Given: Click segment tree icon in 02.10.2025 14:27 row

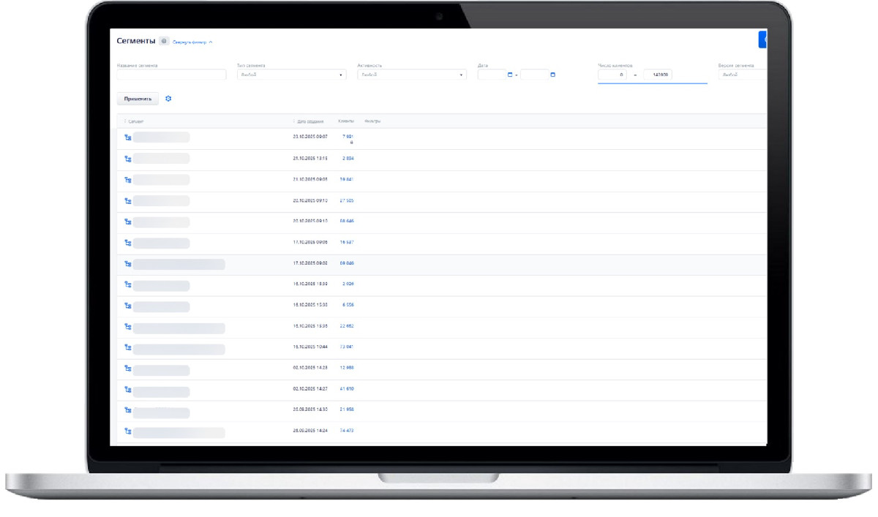Looking at the screenshot, I should pyautogui.click(x=127, y=390).
